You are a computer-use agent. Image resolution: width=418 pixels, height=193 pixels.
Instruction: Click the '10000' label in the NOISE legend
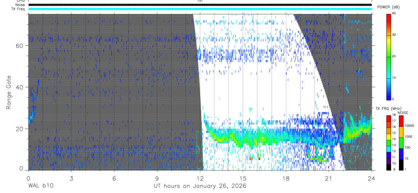(409, 126)
